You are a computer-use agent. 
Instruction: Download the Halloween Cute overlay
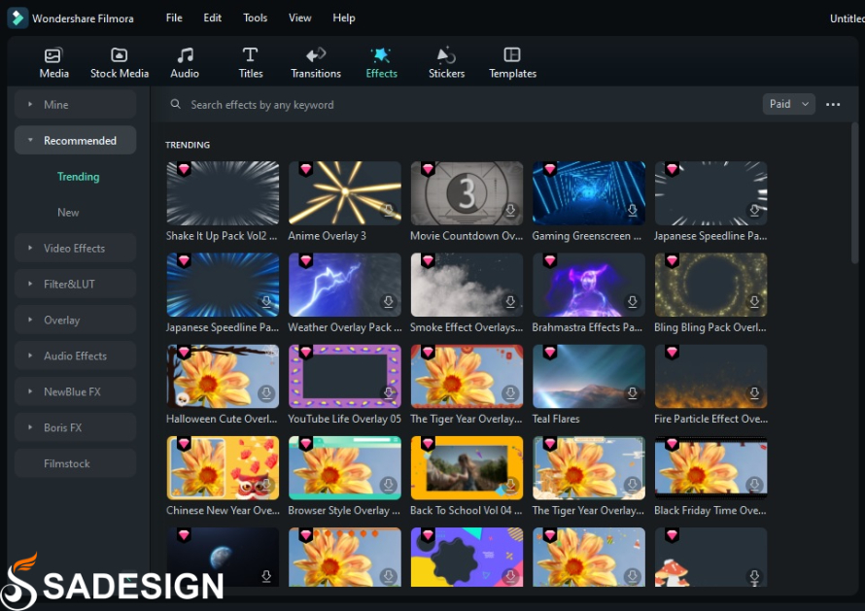click(266, 393)
